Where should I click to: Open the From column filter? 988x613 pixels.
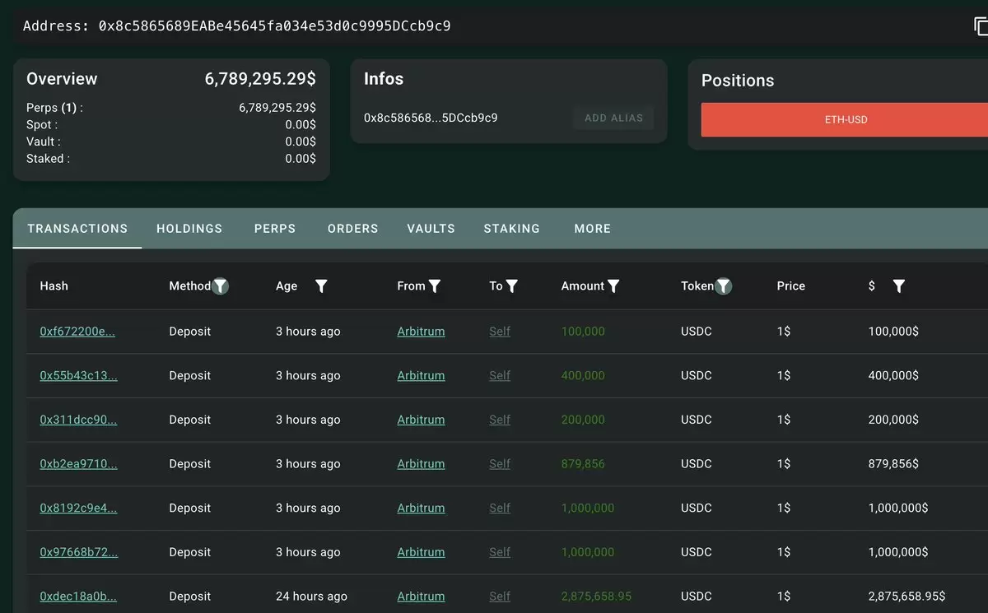(x=435, y=286)
